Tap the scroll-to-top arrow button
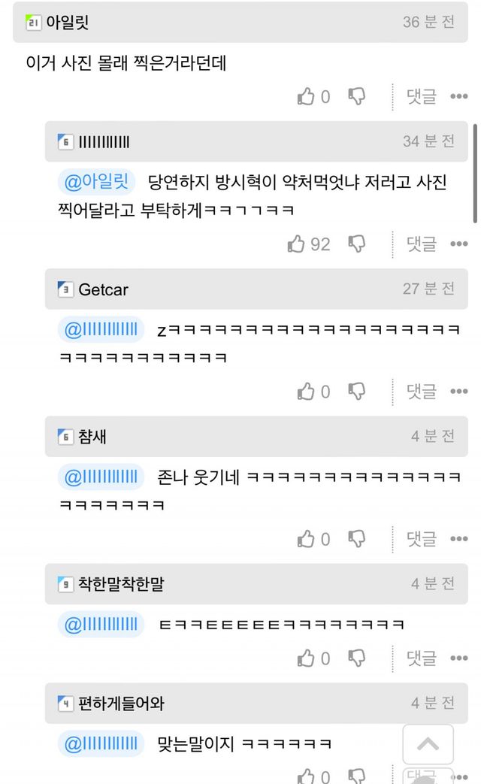 tap(428, 744)
